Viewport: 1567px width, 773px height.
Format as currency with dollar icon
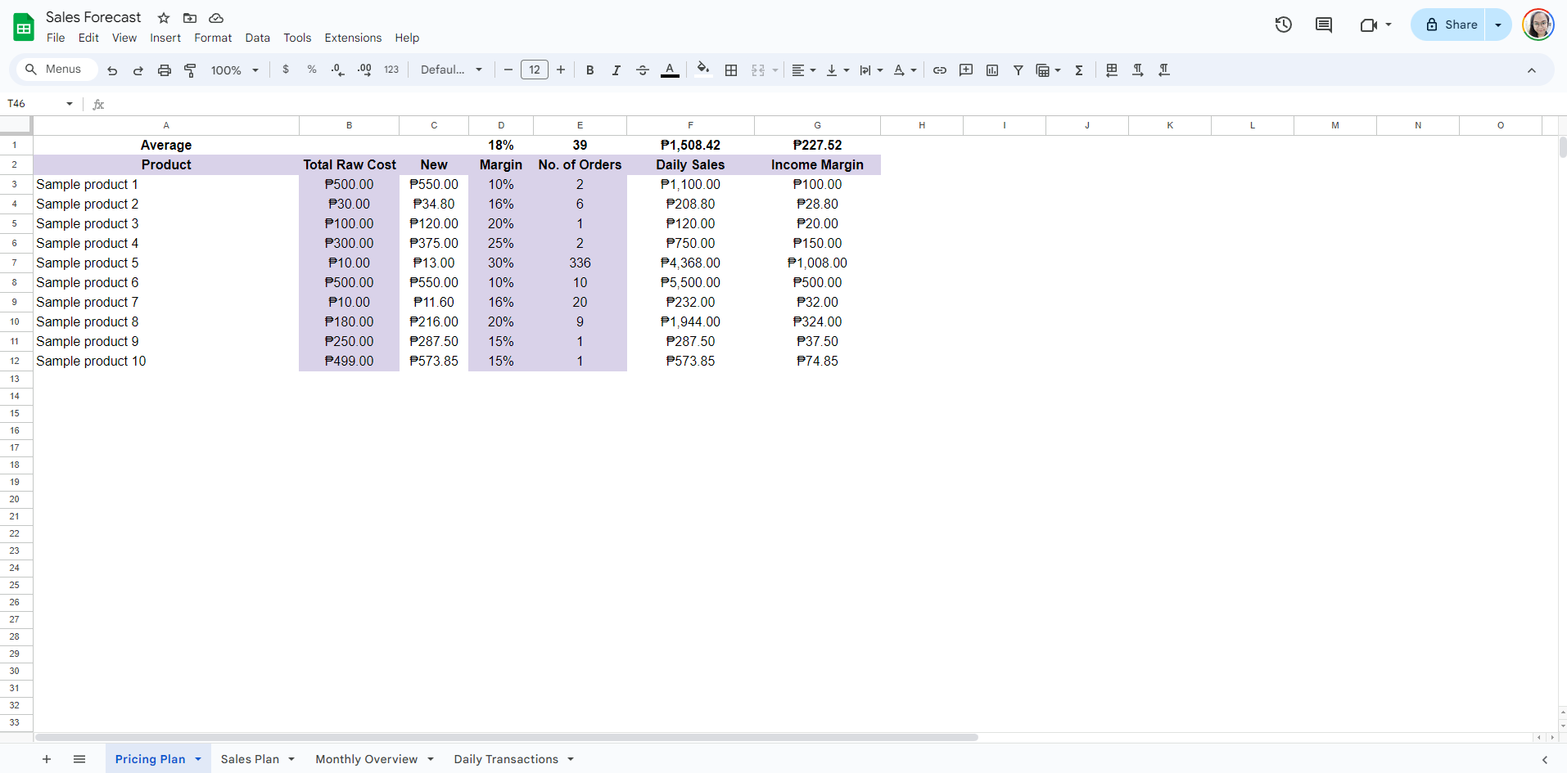[286, 70]
